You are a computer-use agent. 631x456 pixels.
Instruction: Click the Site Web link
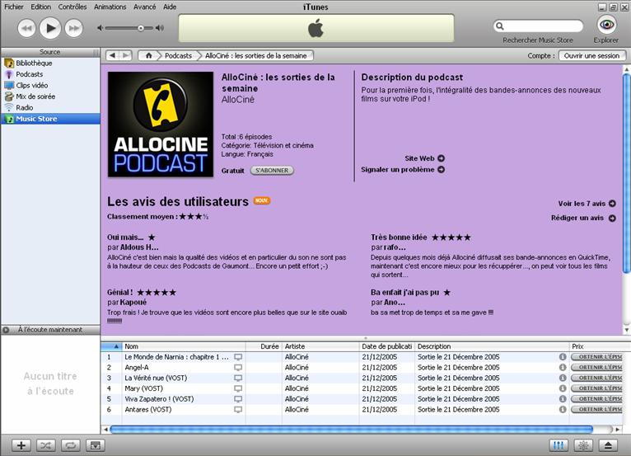click(424, 158)
